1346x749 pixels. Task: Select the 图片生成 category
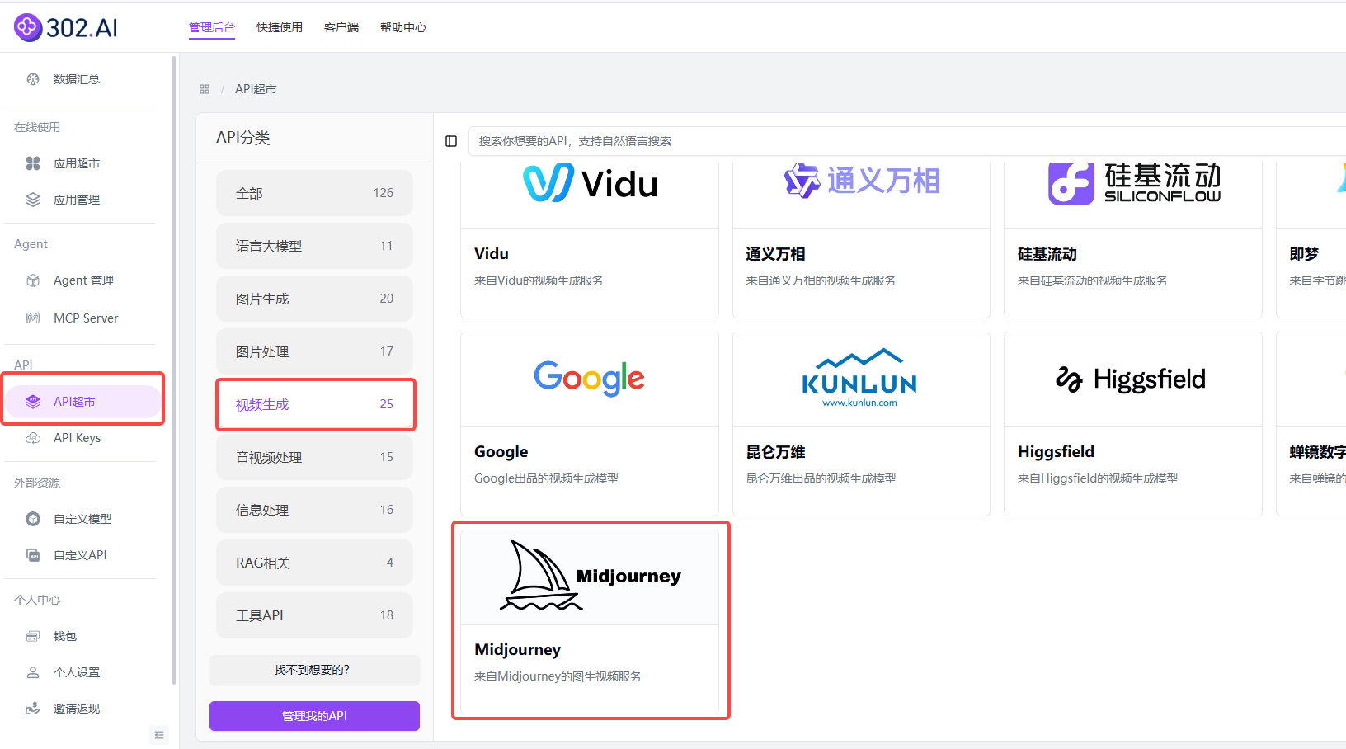(314, 299)
